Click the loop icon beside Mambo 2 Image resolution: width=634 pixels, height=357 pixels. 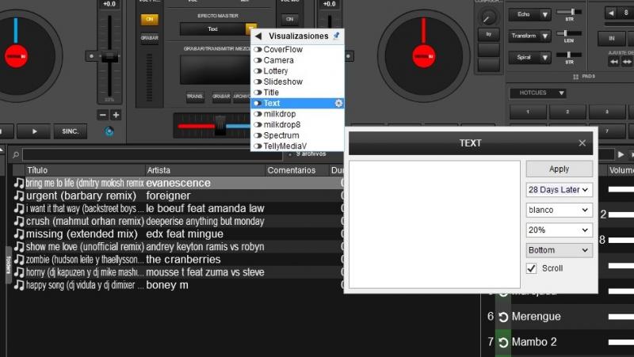point(502,343)
